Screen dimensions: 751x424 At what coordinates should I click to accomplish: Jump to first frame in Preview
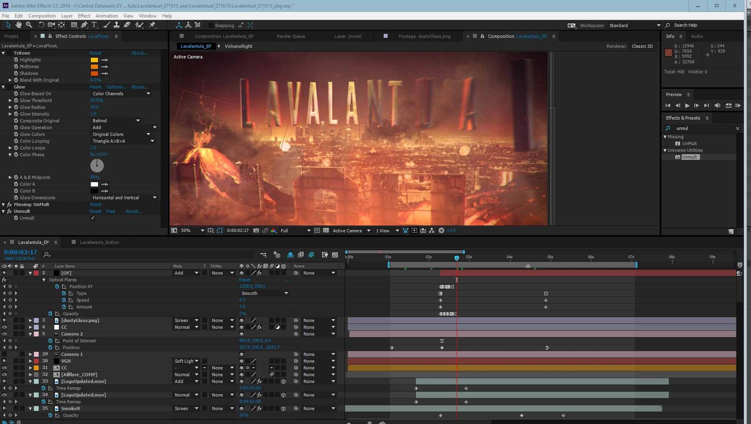point(668,106)
